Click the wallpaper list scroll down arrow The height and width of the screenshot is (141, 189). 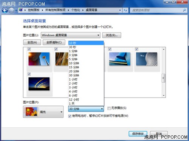tap(164, 95)
